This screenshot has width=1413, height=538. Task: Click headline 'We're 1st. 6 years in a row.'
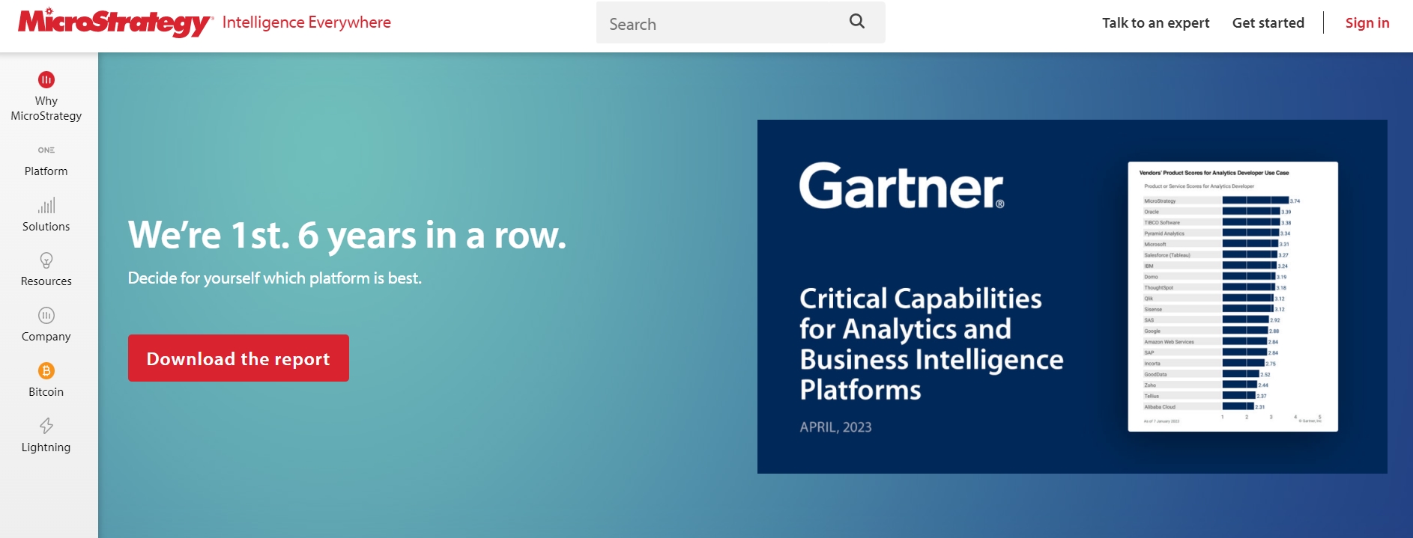click(x=347, y=235)
